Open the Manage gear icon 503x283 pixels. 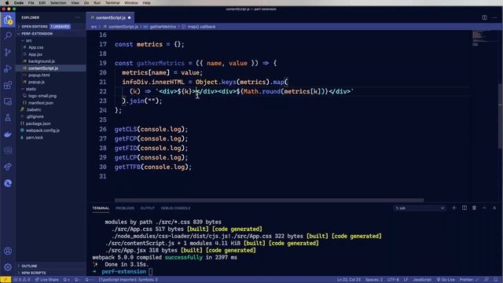8,267
